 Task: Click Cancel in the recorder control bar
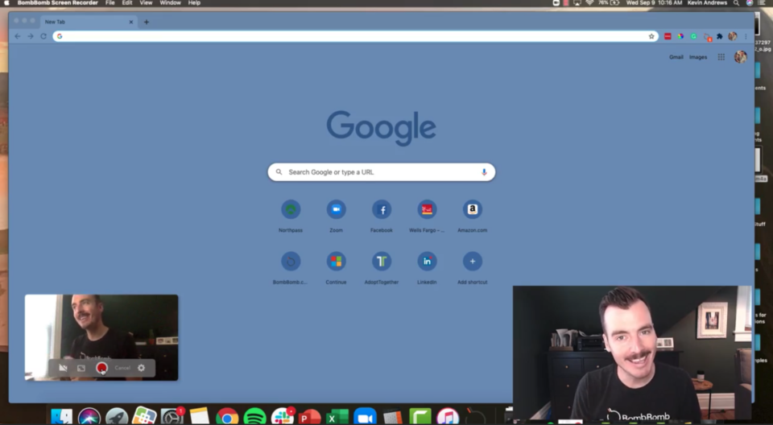(122, 368)
